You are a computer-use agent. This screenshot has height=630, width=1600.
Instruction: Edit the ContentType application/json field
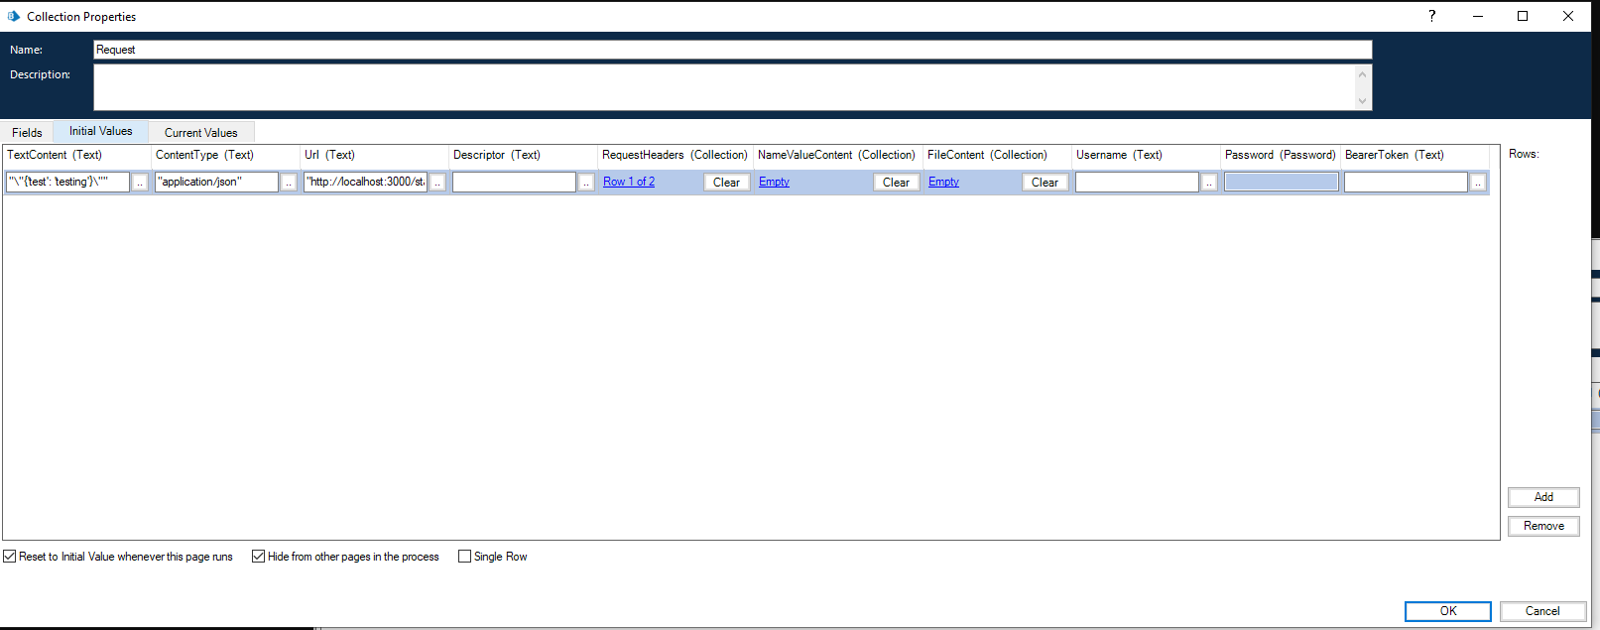click(216, 182)
